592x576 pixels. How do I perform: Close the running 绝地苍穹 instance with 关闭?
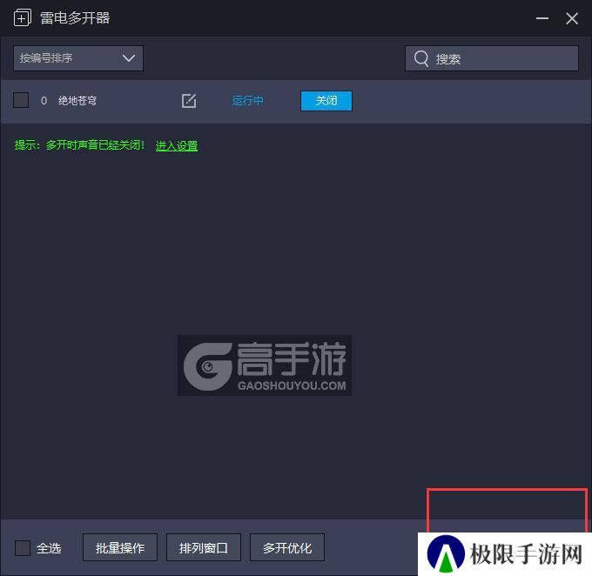326,101
